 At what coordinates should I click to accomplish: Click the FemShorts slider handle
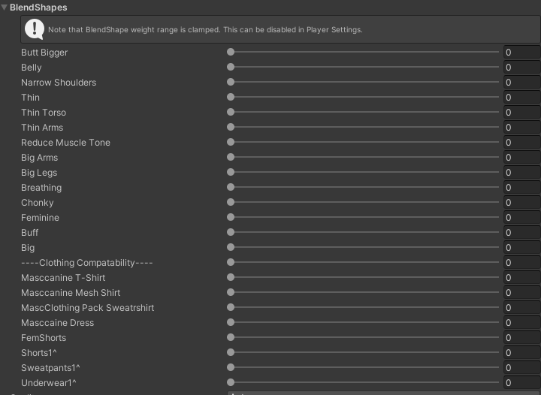pos(231,338)
